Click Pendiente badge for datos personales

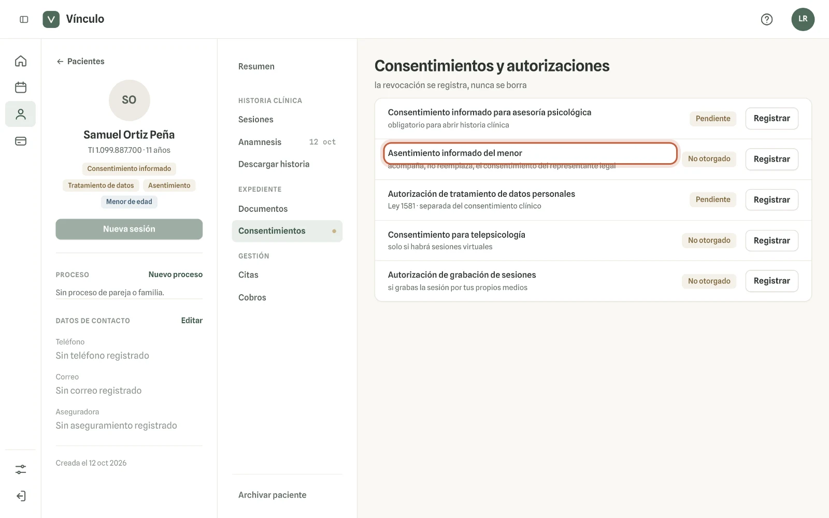[x=713, y=199]
